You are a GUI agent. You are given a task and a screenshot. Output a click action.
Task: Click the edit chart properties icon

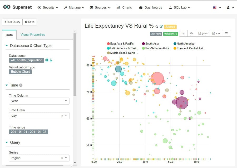click(161, 26)
